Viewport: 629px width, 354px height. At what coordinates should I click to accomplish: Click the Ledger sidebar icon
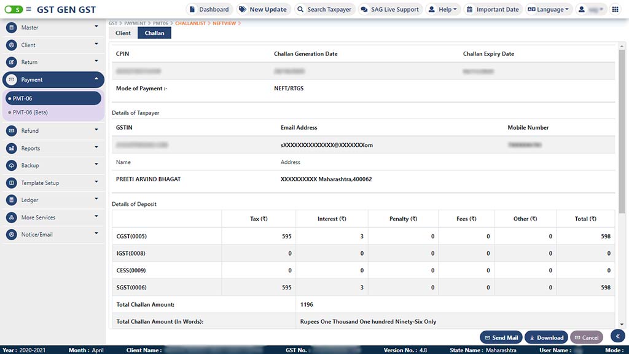[11, 200]
